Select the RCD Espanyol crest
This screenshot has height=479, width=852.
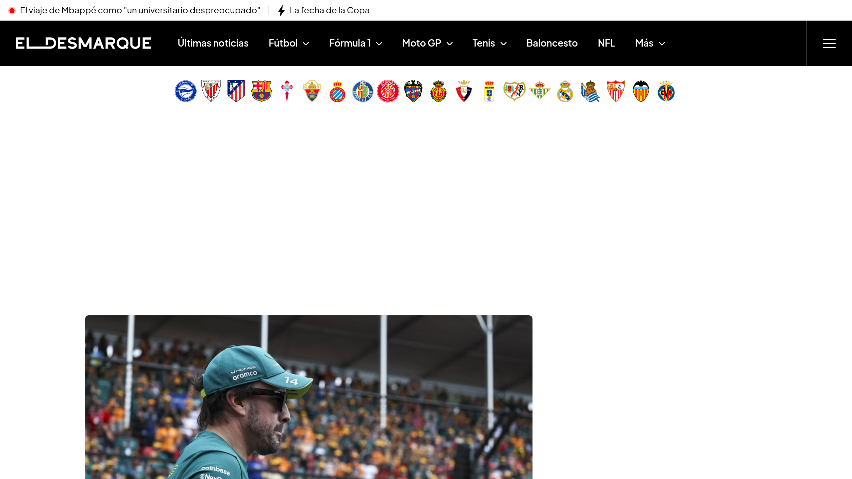[337, 91]
